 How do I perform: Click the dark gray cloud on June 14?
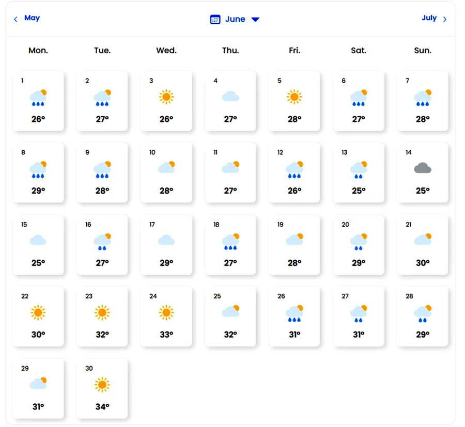click(x=423, y=168)
